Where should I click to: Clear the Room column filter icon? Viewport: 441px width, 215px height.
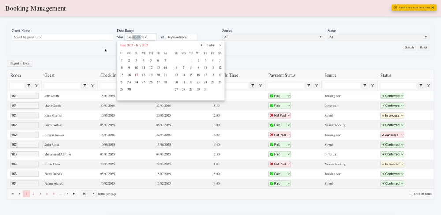[x=36, y=86]
